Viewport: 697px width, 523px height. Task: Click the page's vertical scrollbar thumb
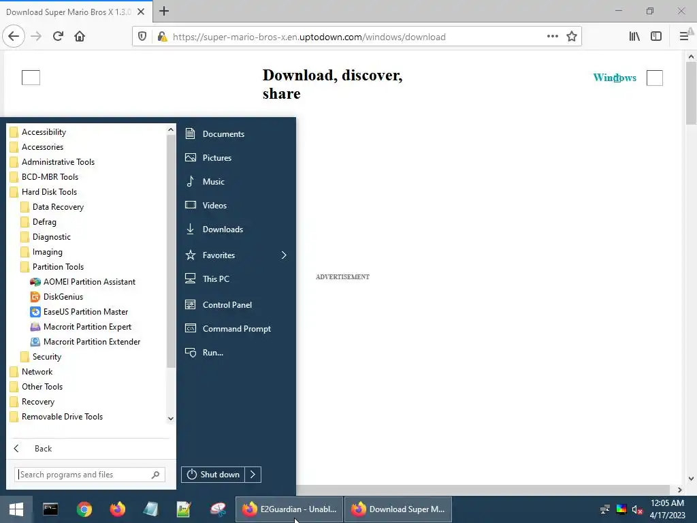click(x=691, y=93)
